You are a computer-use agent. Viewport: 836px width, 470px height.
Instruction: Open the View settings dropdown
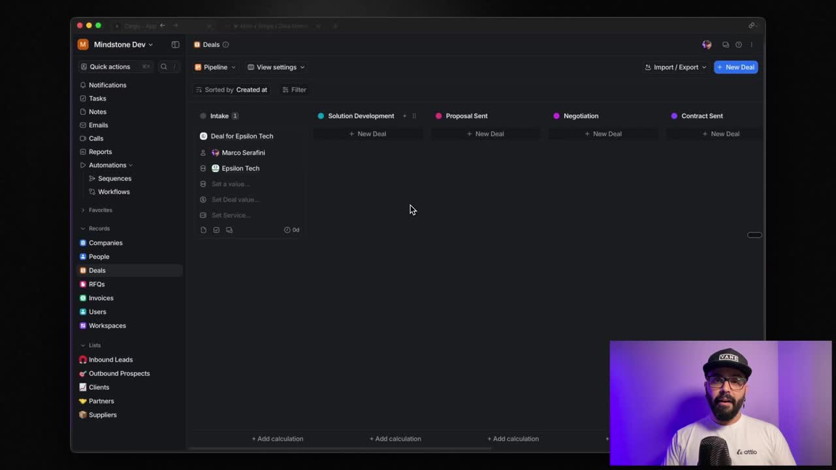pos(276,67)
